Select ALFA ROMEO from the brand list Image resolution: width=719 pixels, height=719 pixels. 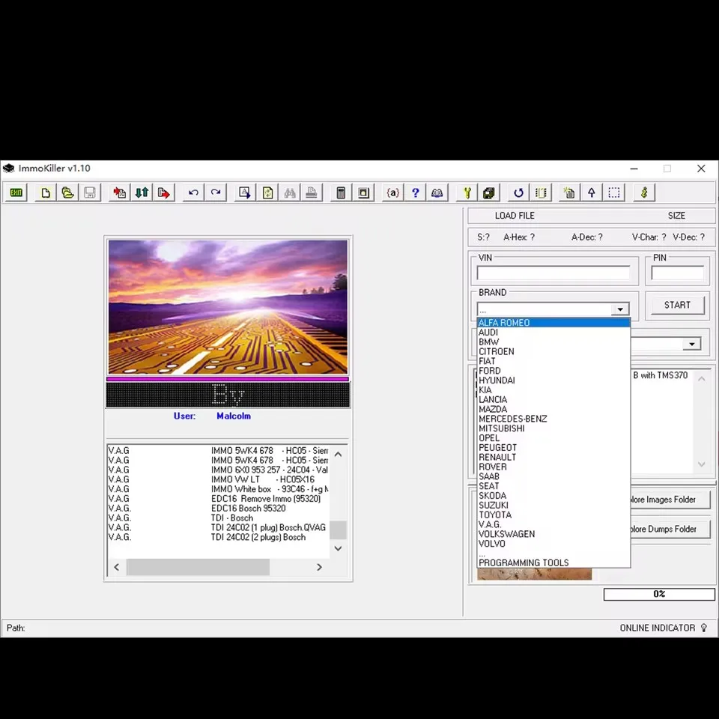[504, 323]
